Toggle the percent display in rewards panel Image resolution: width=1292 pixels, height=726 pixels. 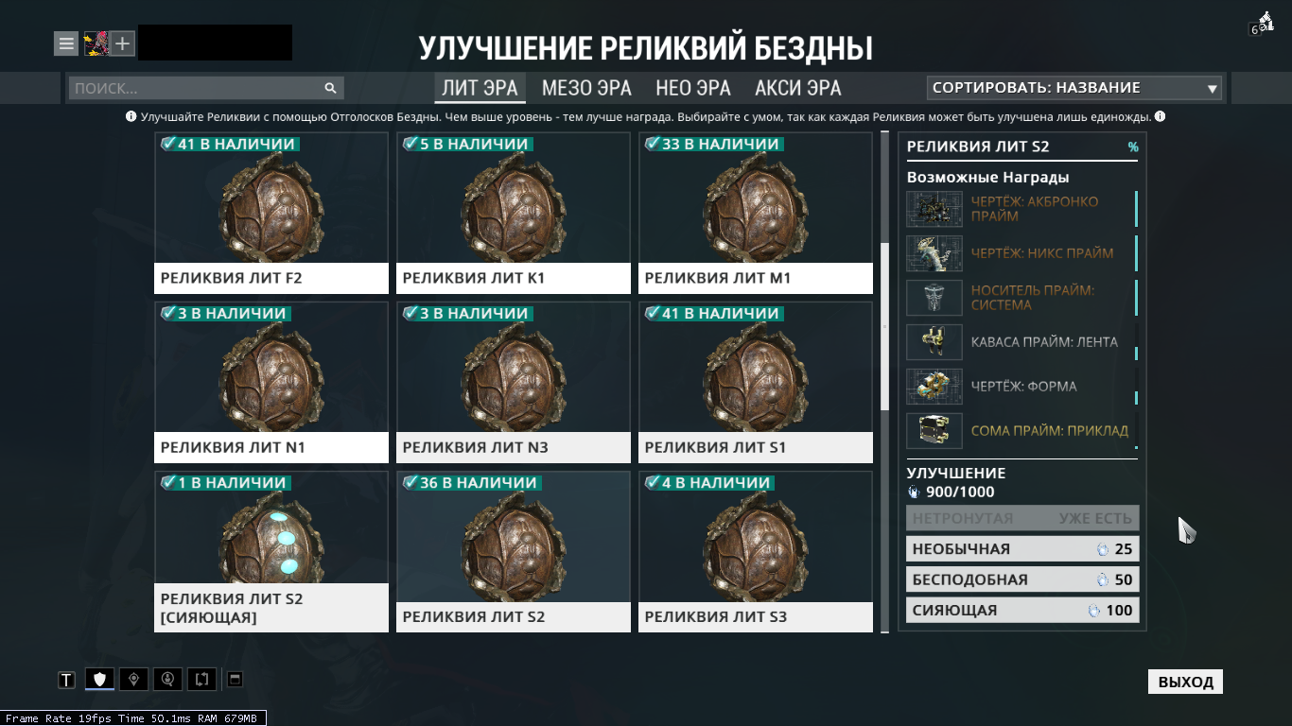tap(1133, 147)
